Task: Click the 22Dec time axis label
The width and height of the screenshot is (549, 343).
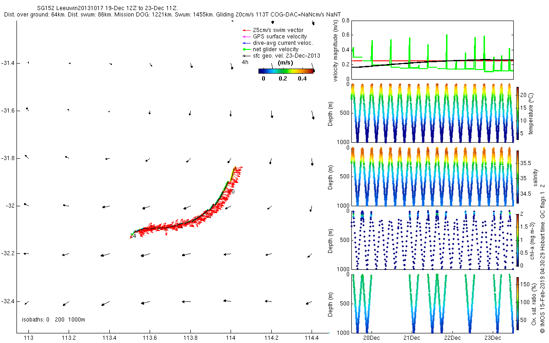Action: point(452,338)
